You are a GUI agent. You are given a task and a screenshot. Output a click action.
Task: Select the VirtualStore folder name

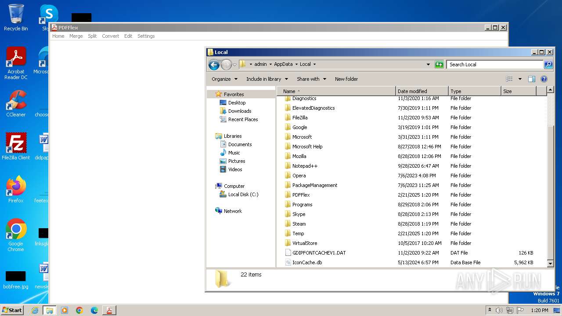pyautogui.click(x=305, y=243)
